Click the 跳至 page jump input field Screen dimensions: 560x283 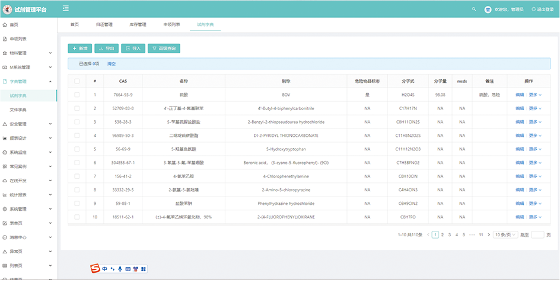pyautogui.click(x=537, y=234)
